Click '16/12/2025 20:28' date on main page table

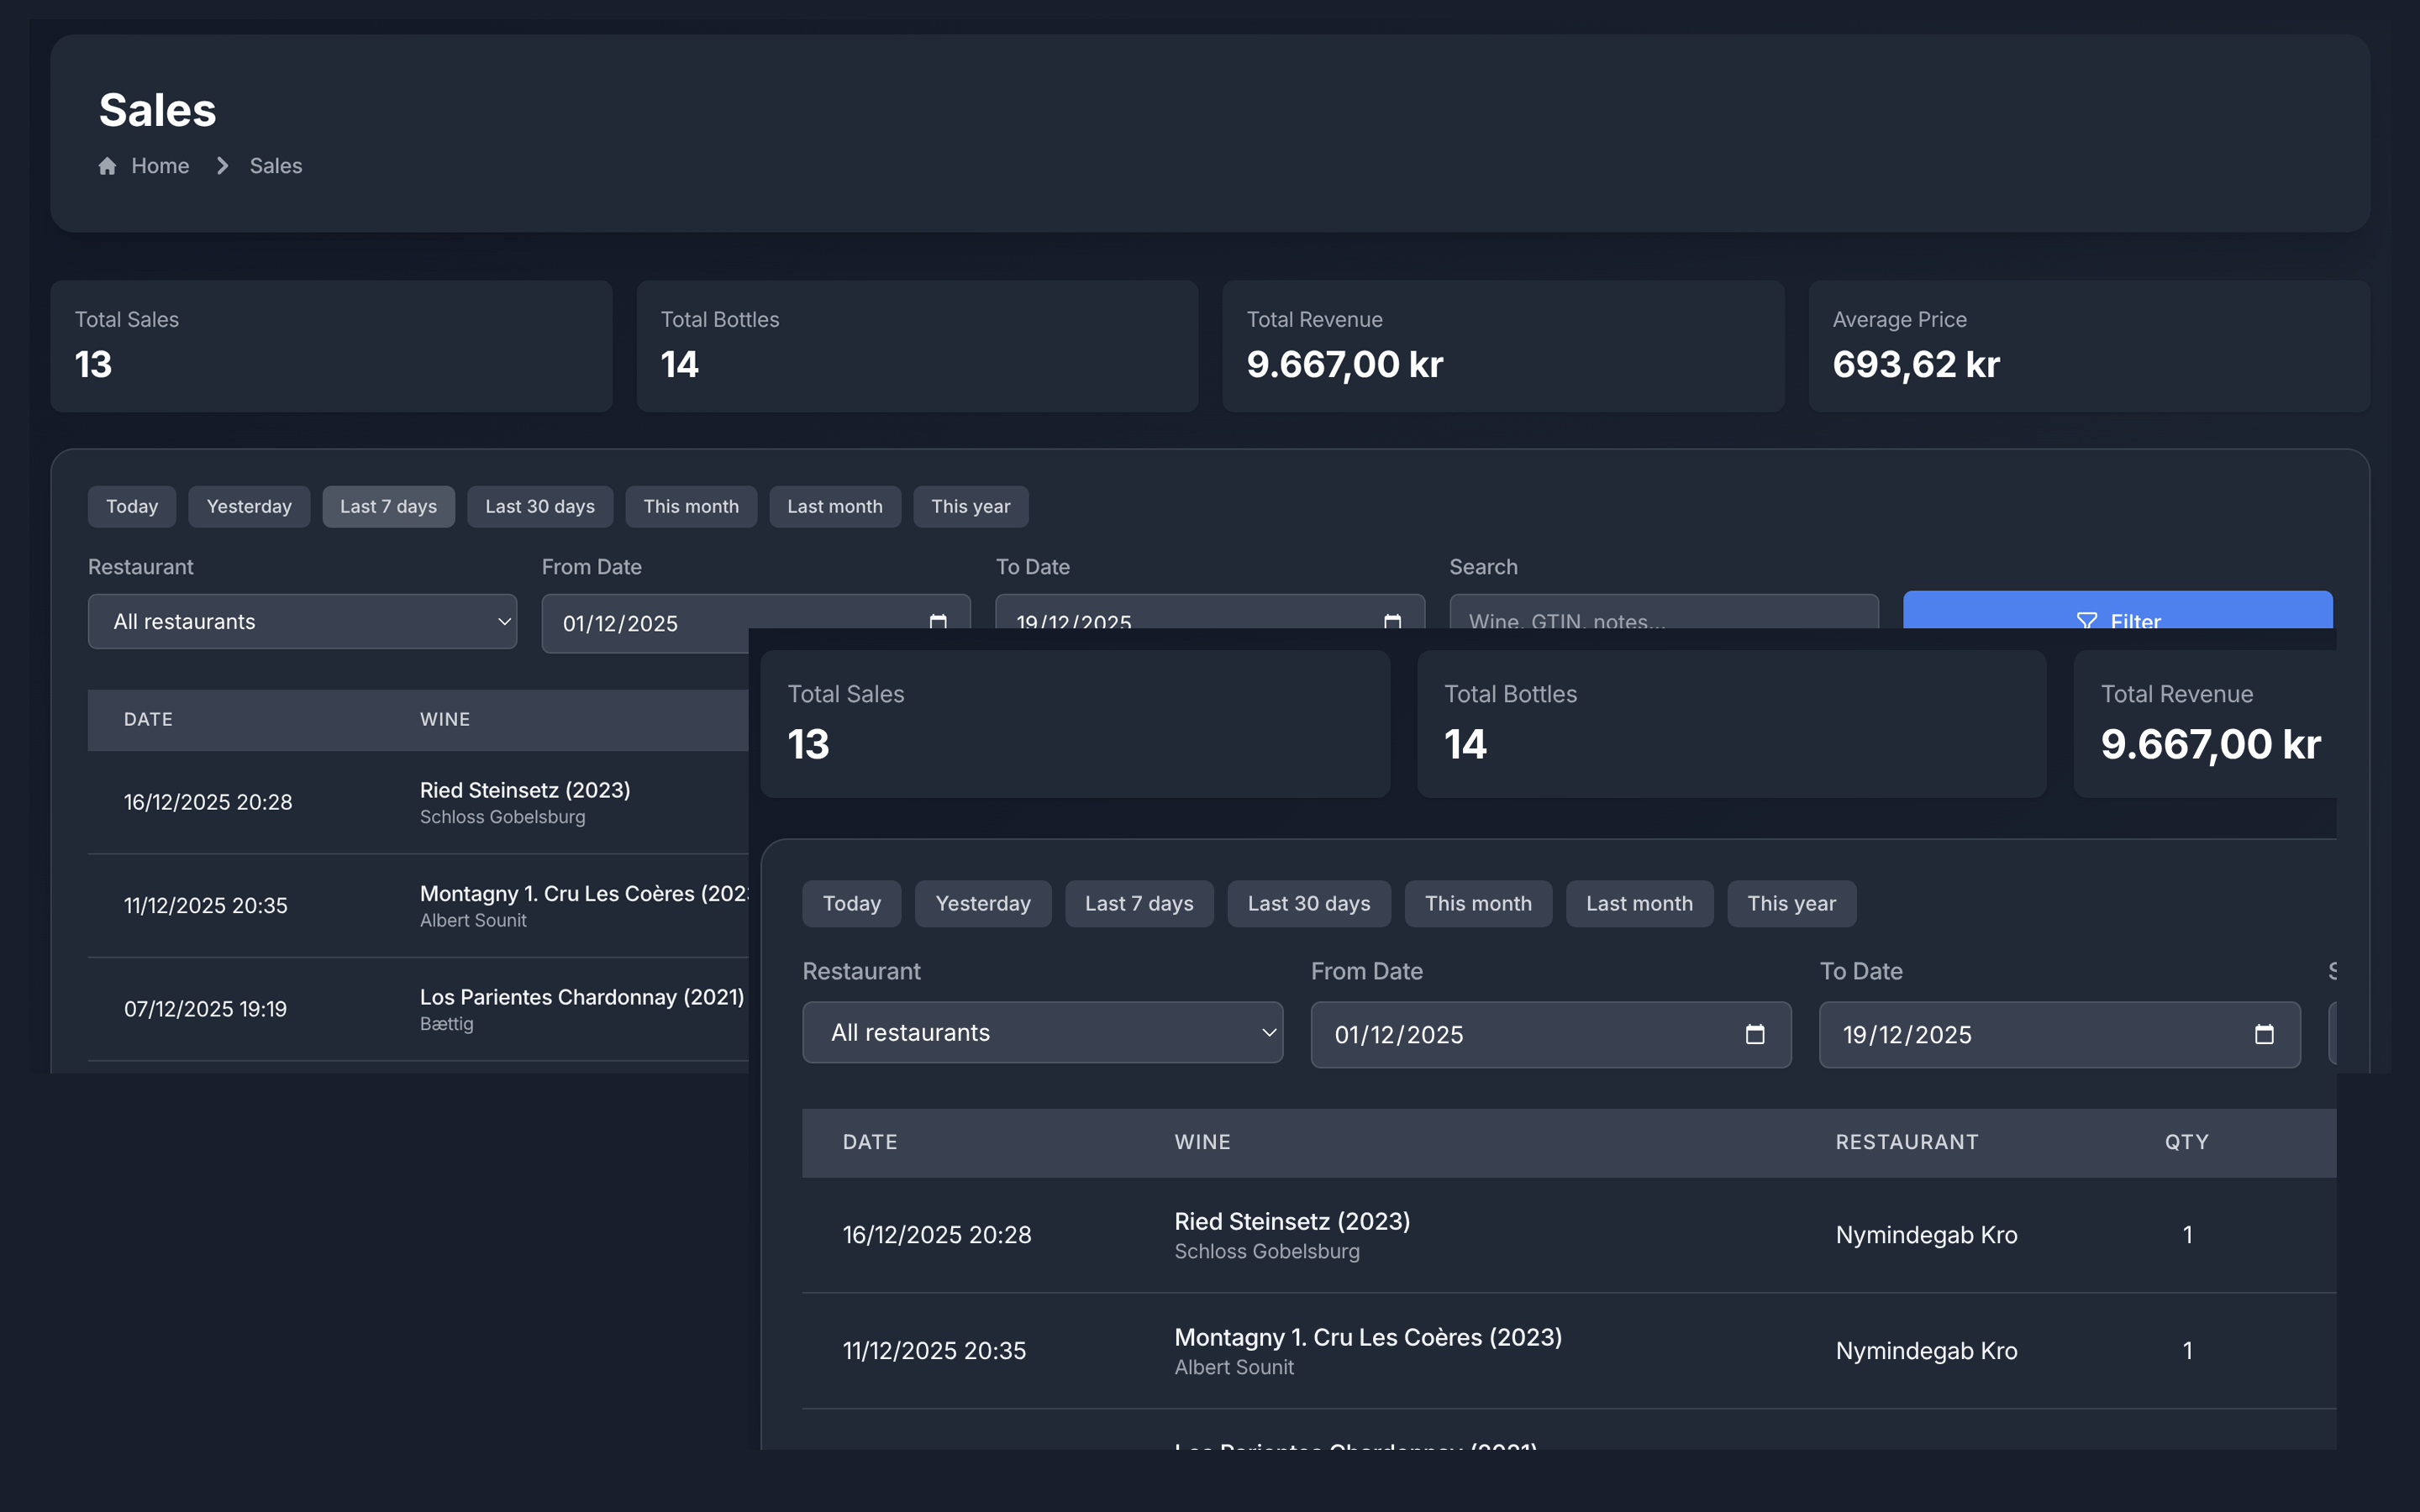pyautogui.click(x=208, y=802)
